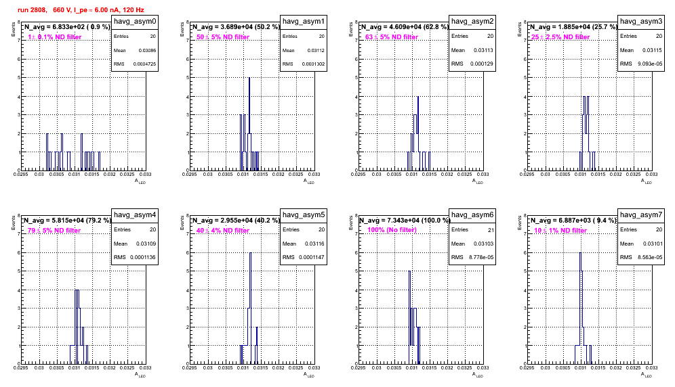Click the N_avg = 5.815e+04 label

point(67,220)
